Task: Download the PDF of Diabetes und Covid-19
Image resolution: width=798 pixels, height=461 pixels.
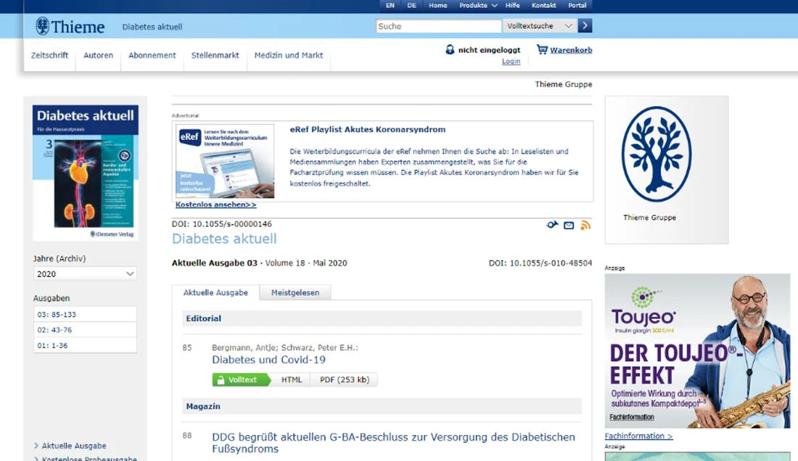Action: click(345, 379)
